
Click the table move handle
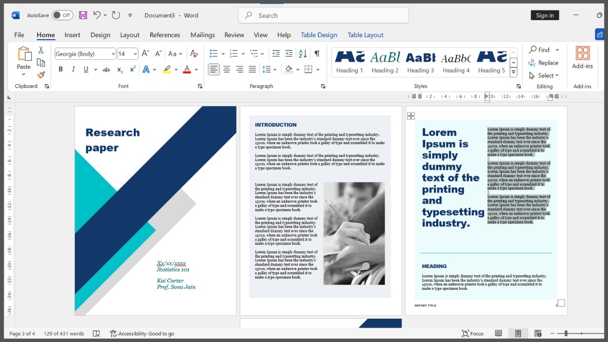(x=411, y=116)
